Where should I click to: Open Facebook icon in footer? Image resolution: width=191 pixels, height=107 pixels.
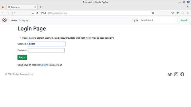pos(182,74)
